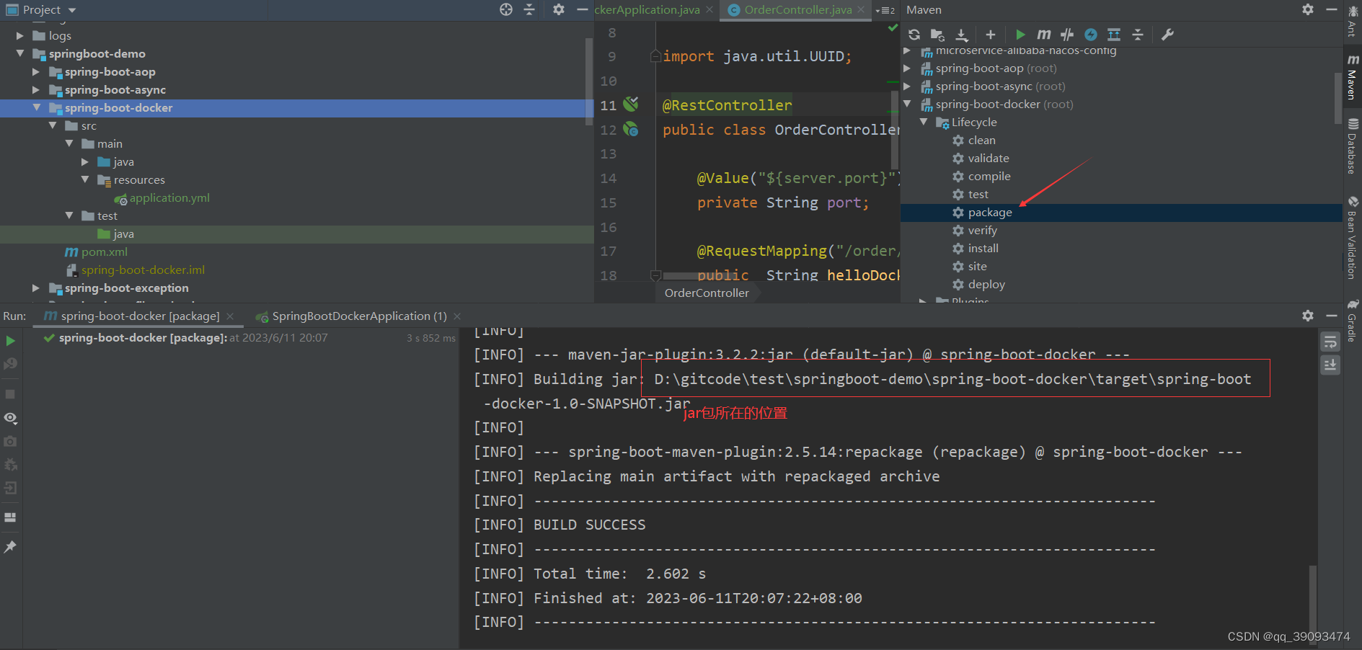Click RestController gutter icon on line 11
Image resolution: width=1362 pixels, height=650 pixels.
coord(631,104)
